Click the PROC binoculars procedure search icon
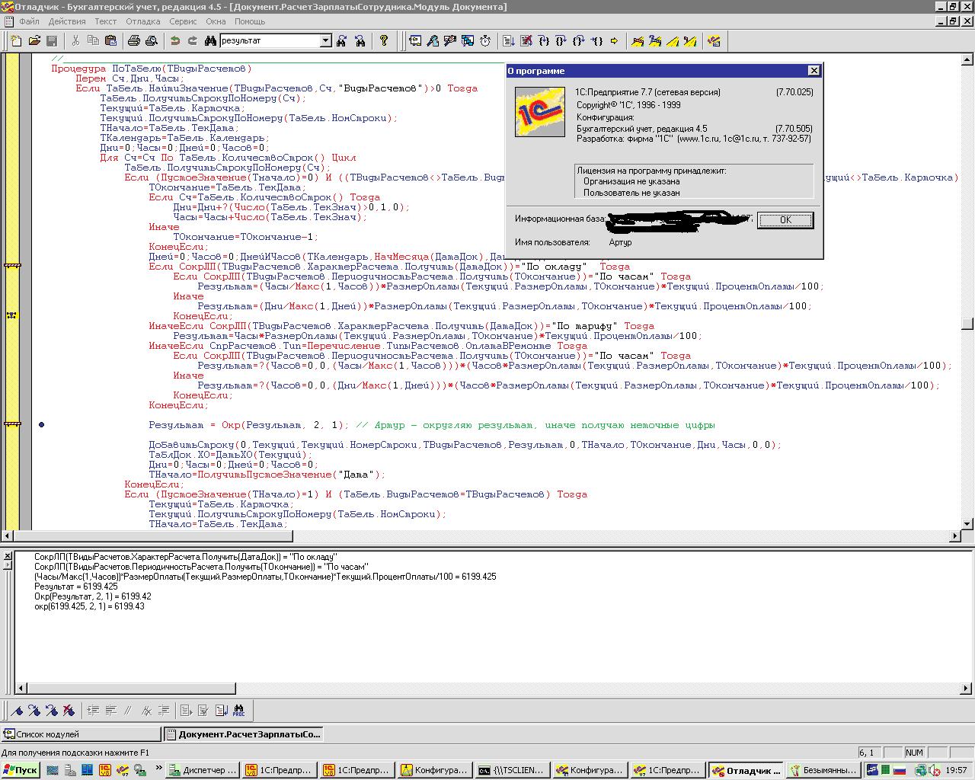Screen dimensions: 975x780 [238, 711]
